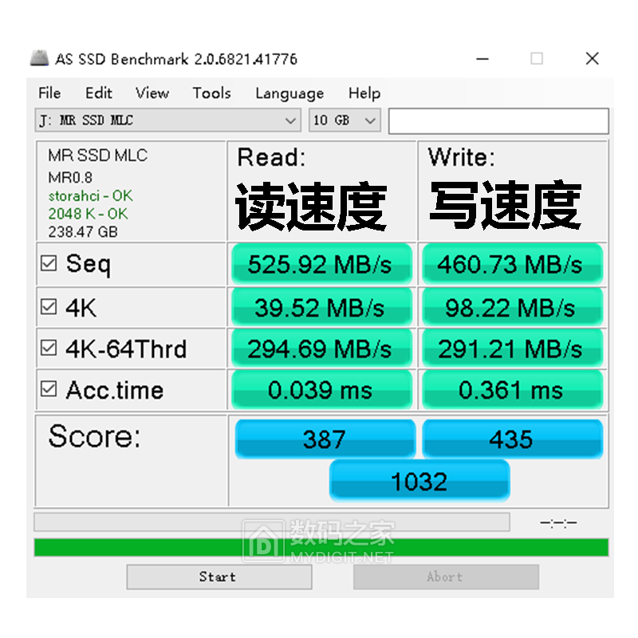
Task: Click the Write: column header
Action: click(462, 157)
